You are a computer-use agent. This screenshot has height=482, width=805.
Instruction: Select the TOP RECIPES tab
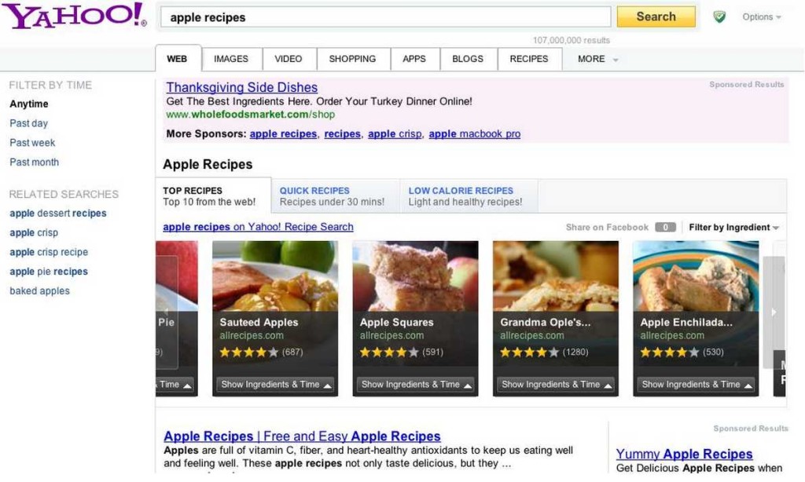(213, 196)
